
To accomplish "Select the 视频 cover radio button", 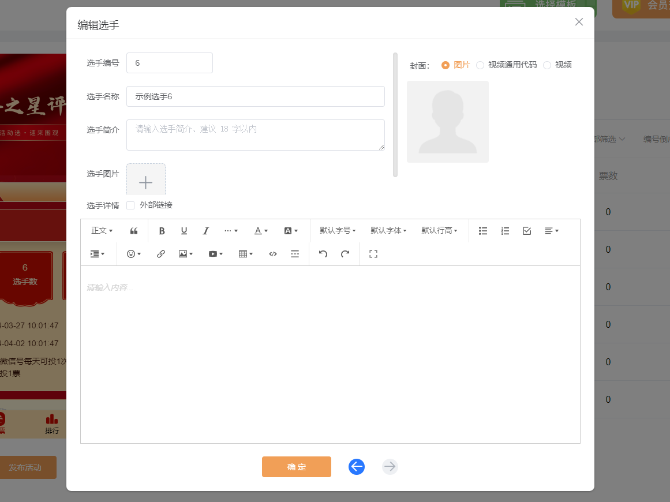I will pyautogui.click(x=547, y=65).
